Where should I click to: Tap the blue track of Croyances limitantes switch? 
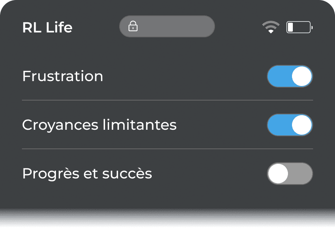(278, 125)
